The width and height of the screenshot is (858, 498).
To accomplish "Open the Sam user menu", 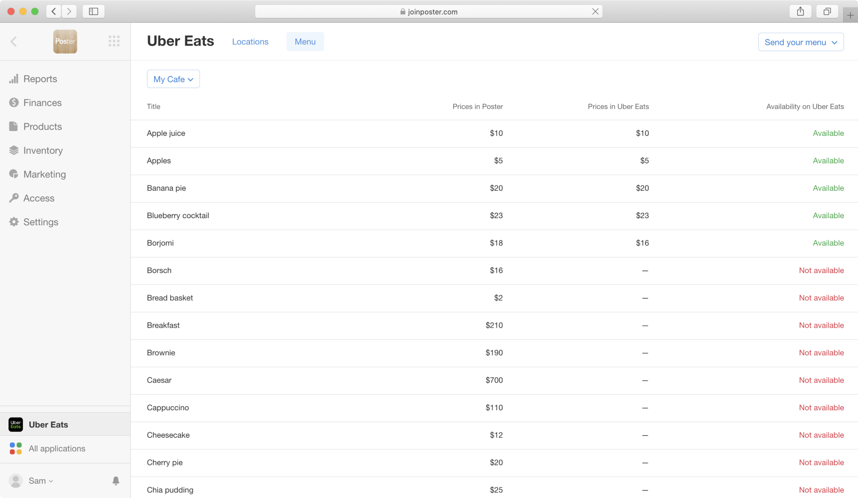I will coord(41,481).
